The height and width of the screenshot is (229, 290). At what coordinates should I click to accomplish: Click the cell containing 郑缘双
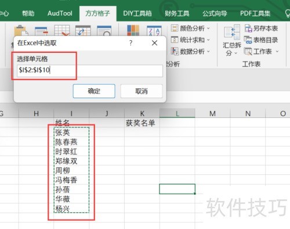(71, 160)
